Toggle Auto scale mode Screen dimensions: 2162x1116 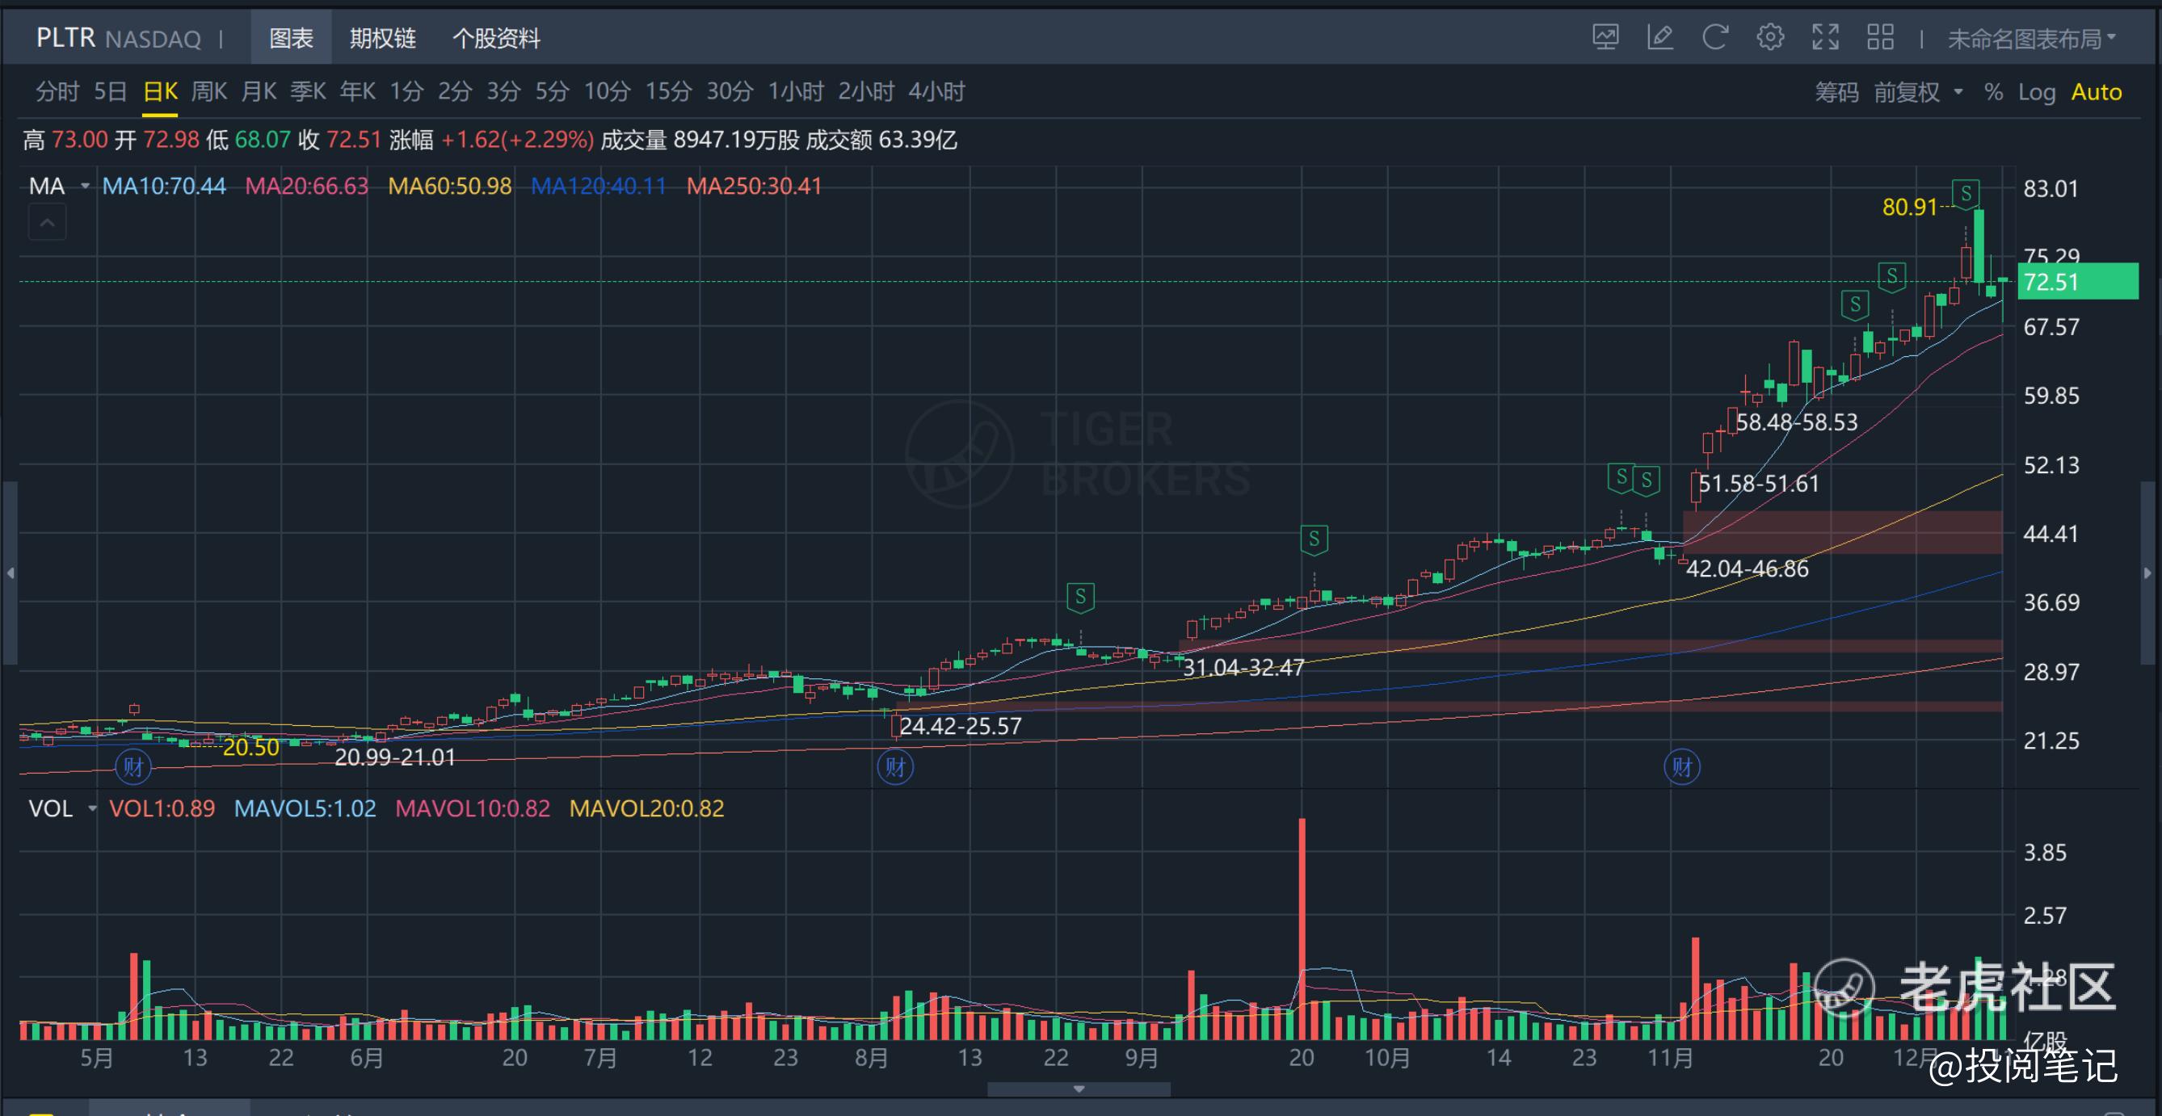[x=2096, y=91]
